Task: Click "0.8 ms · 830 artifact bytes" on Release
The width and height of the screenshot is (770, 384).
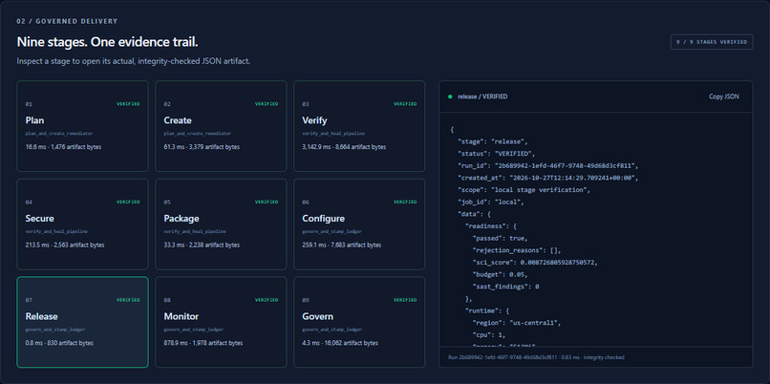Action: click(59, 343)
